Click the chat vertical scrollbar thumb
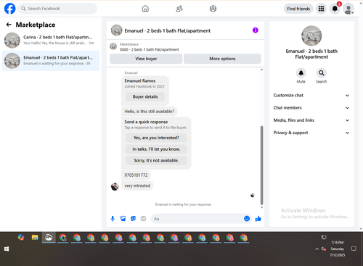363x266 pixels. click(261, 165)
